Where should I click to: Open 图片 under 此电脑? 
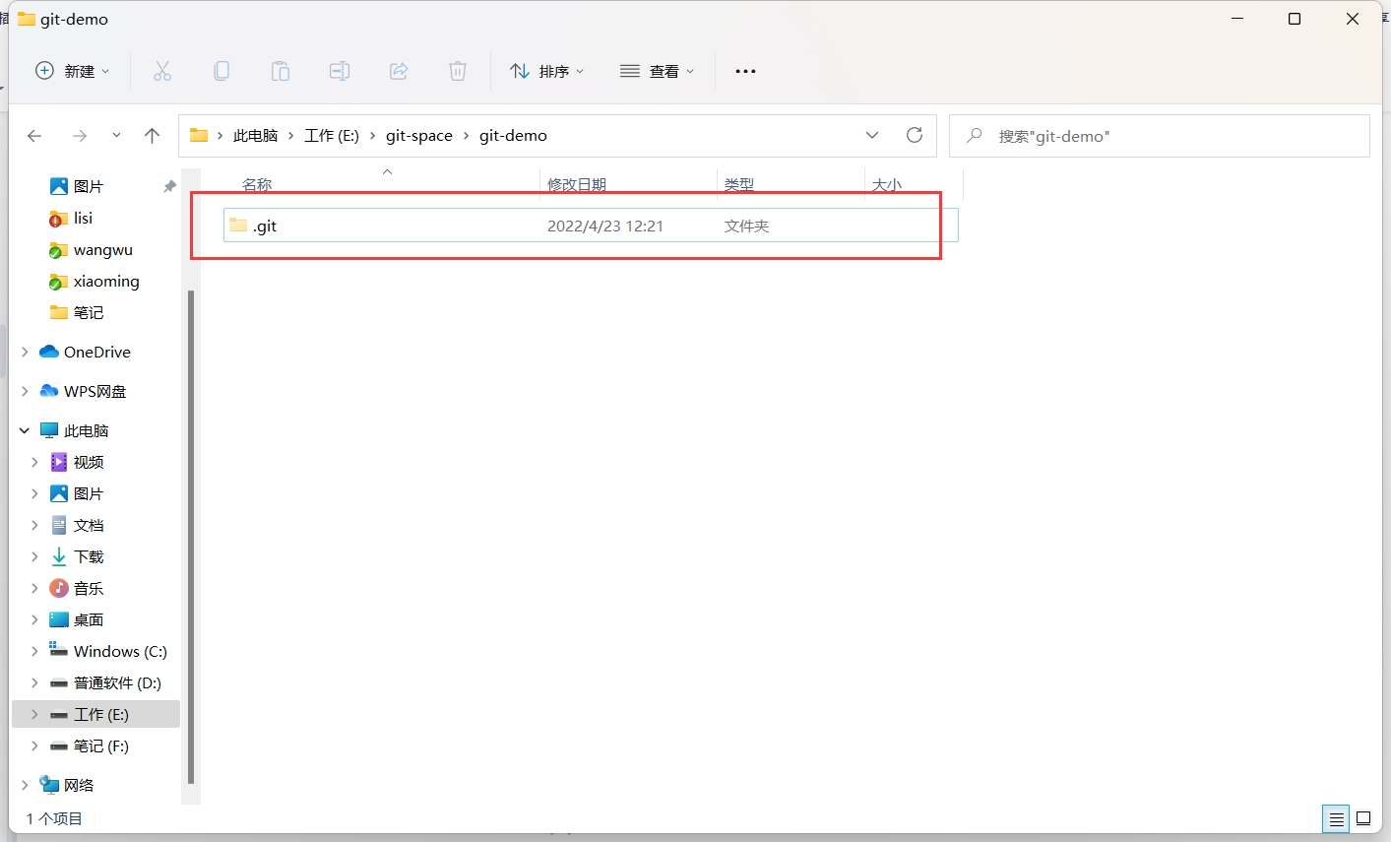point(89,493)
